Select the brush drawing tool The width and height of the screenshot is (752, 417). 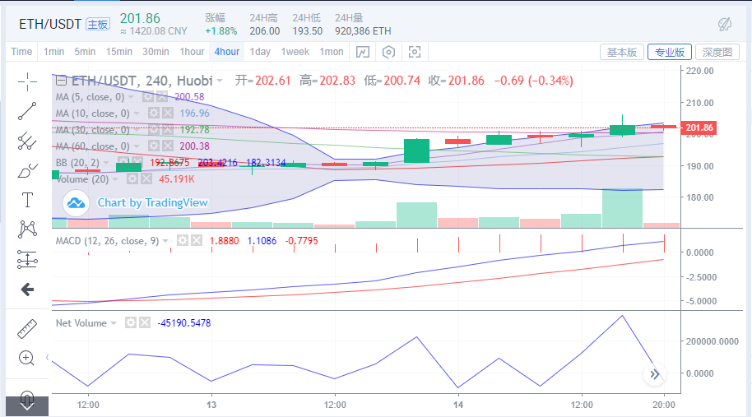pyautogui.click(x=27, y=170)
